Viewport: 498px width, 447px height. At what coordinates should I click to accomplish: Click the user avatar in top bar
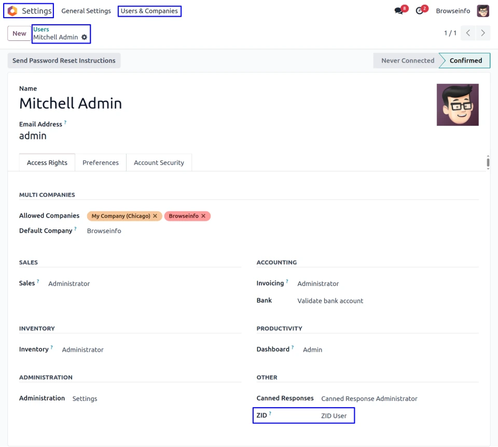[483, 11]
